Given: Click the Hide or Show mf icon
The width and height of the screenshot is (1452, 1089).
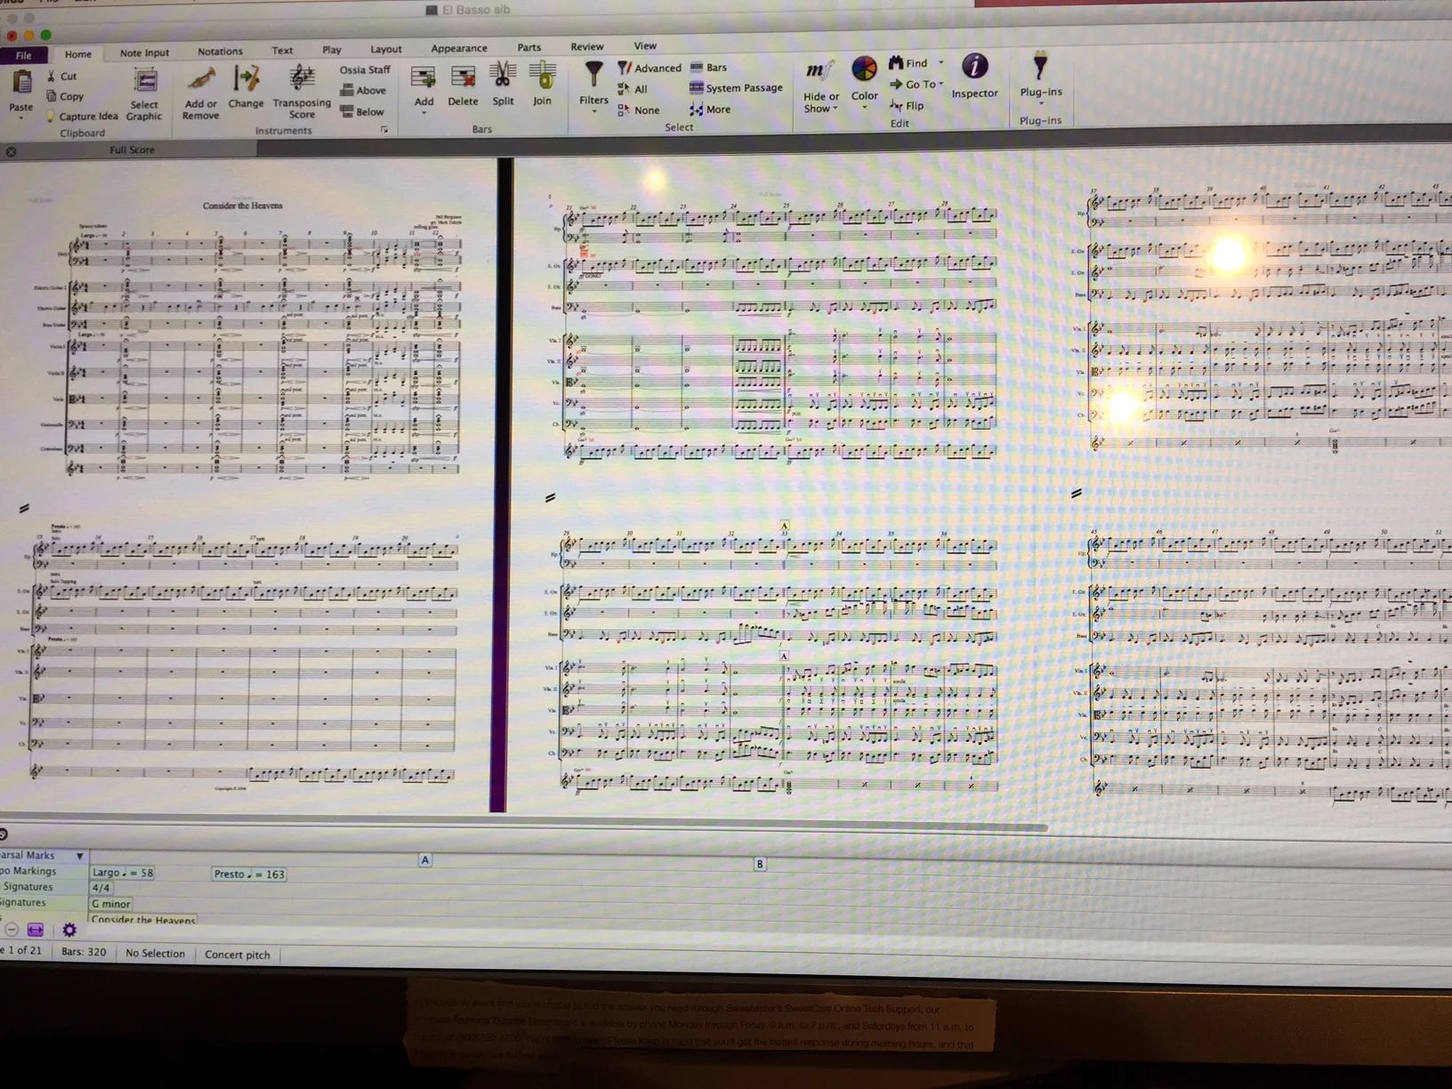Looking at the screenshot, I should pos(819,71).
